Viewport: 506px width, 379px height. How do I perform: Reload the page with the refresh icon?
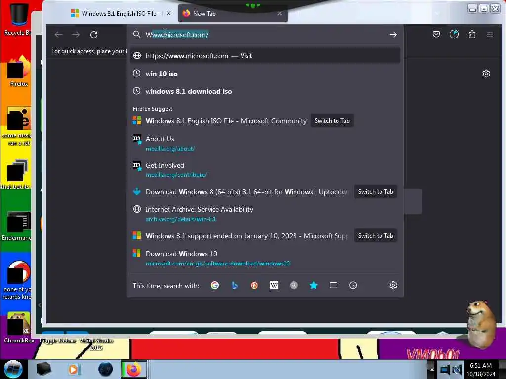click(94, 35)
